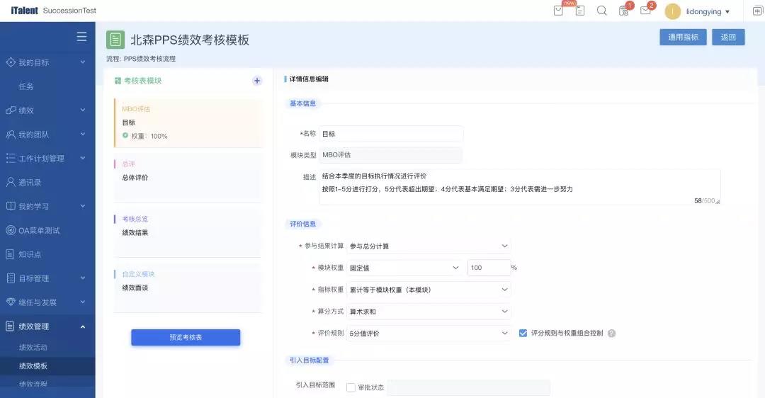Click the module weight 100 field
Image resolution: width=765 pixels, height=398 pixels.
[489, 268]
